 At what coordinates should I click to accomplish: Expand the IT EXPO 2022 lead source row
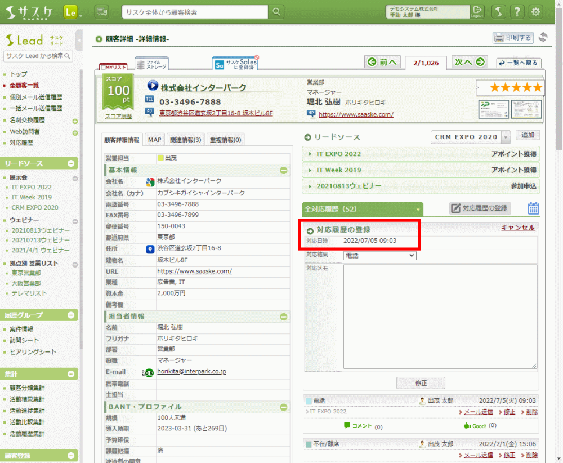coord(421,154)
